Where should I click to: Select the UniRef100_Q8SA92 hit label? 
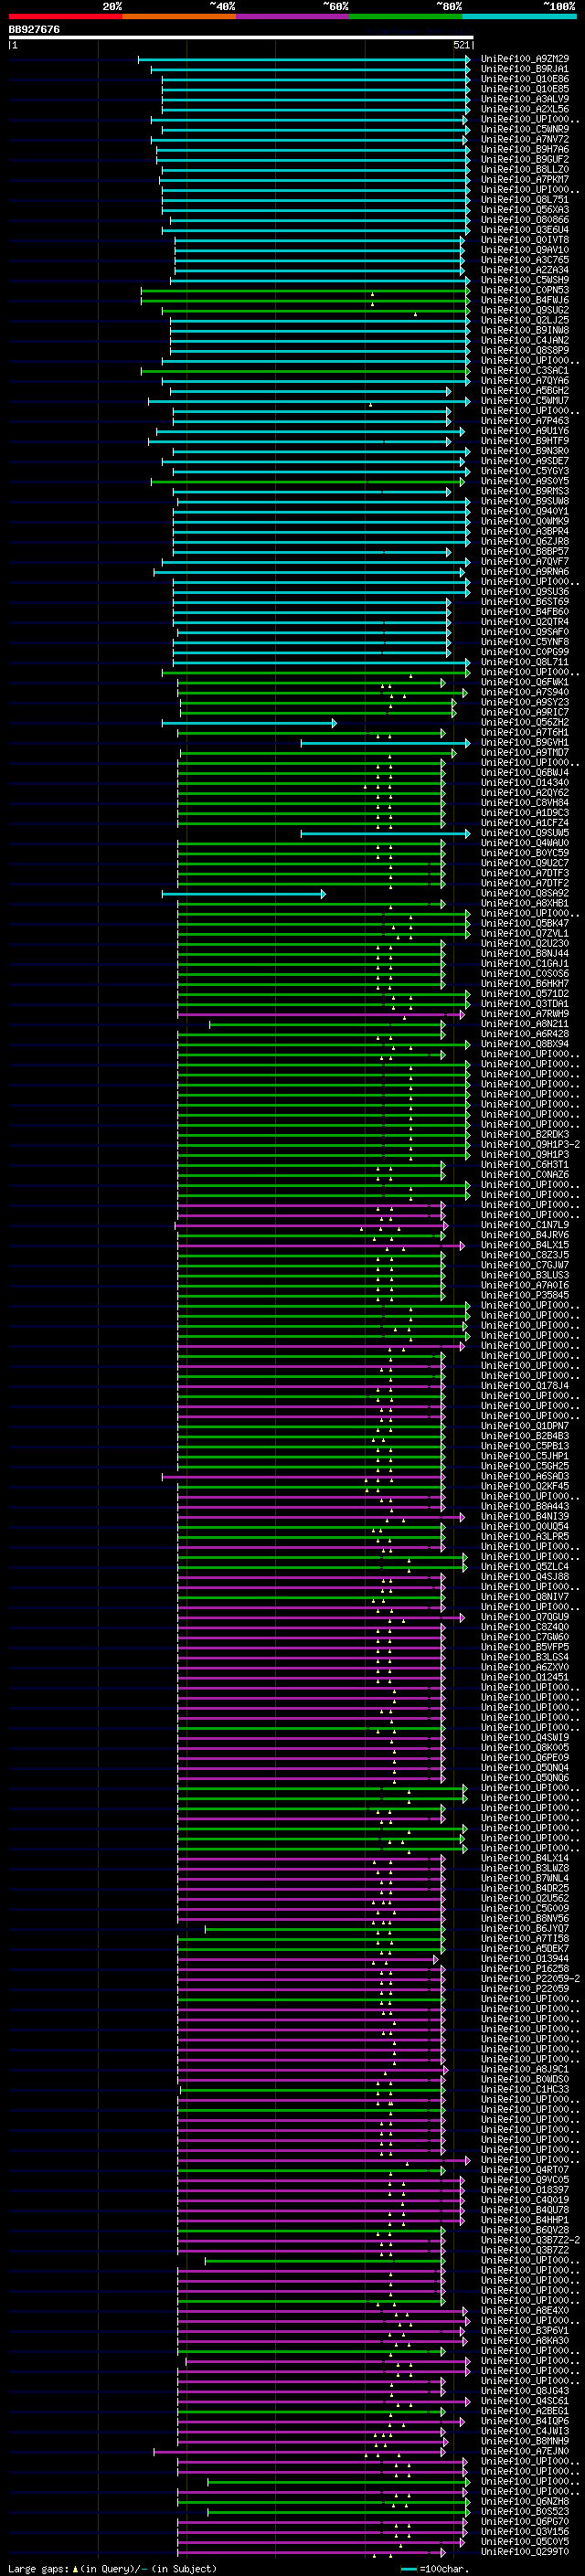click(525, 893)
